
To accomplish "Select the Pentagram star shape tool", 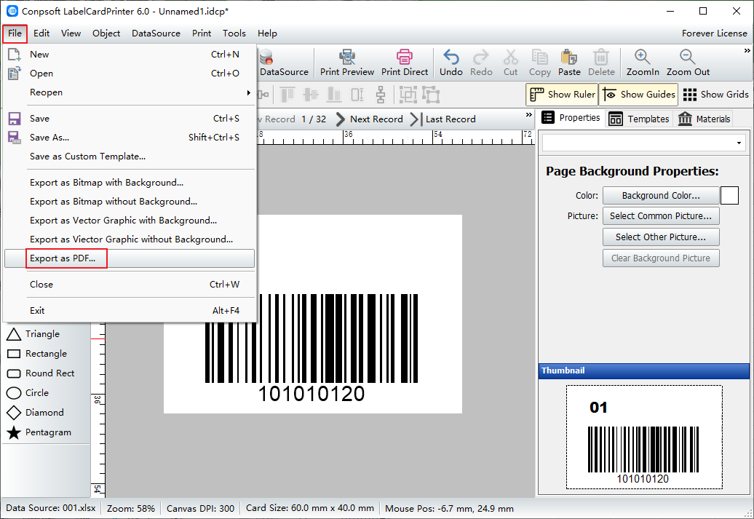I will (x=39, y=432).
